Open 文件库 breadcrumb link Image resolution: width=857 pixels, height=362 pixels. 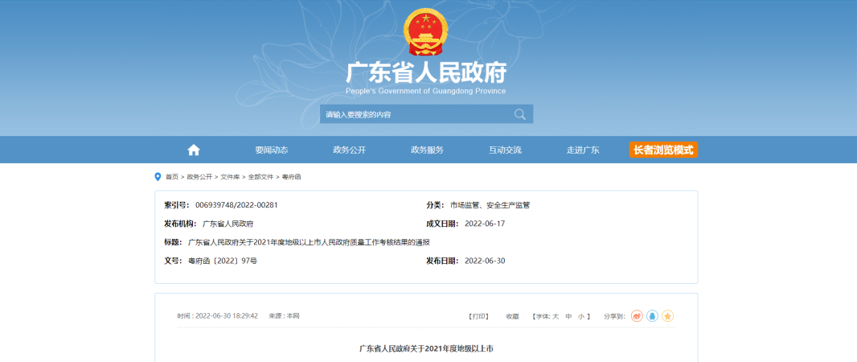pyautogui.click(x=230, y=177)
